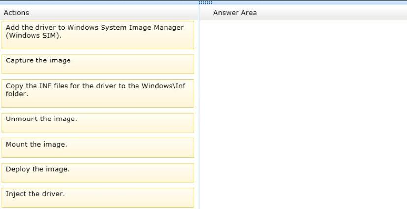Screen dimensions: 407x209
Task: Click the dotted splitter grip at top
Action: coord(205,3)
